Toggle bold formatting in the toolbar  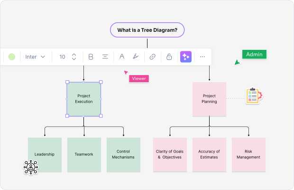[x=91, y=57]
